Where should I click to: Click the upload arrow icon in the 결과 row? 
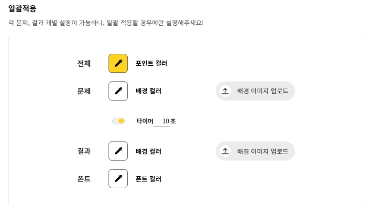click(225, 151)
